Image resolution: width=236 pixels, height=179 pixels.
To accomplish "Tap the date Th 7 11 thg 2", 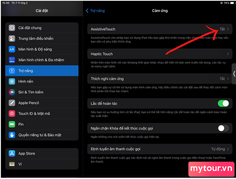I will point(20,3).
